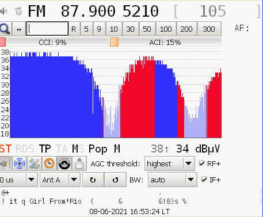
Task: Click the RDS indicator label
Action: click(25, 149)
